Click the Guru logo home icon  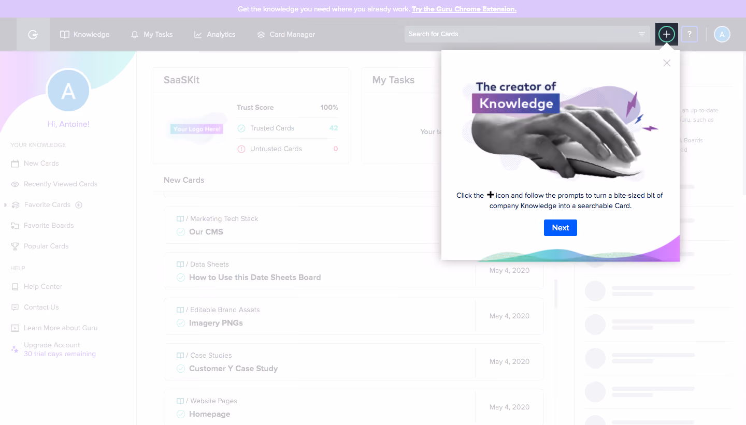point(33,35)
